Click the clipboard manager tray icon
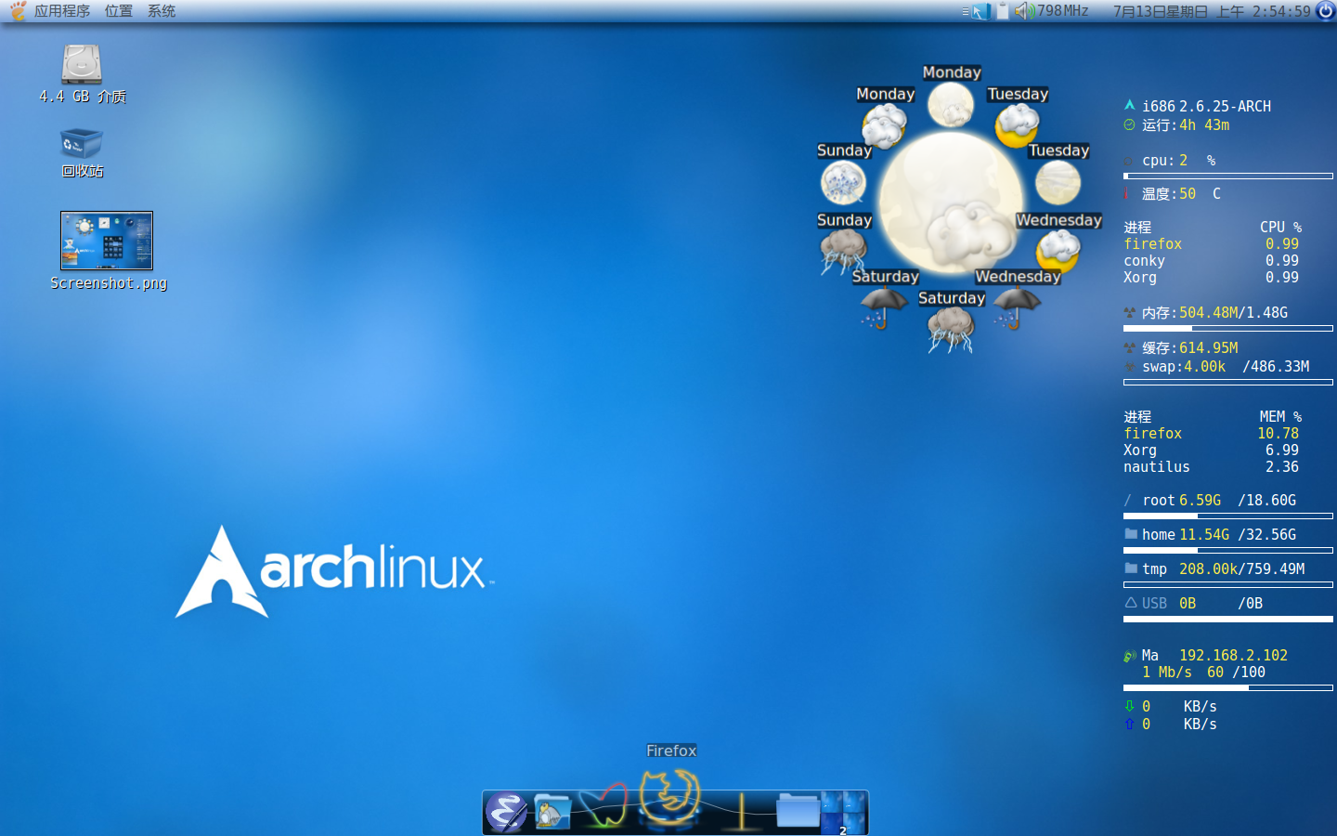Screen dimensions: 1337x836 1003,11
